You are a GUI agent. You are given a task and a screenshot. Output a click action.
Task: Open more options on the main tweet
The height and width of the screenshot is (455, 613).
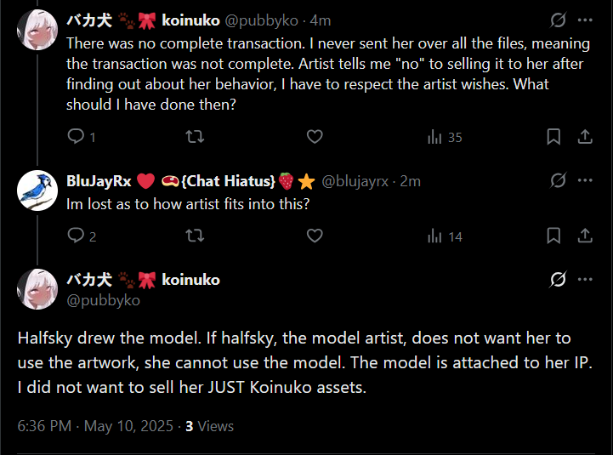(585, 279)
